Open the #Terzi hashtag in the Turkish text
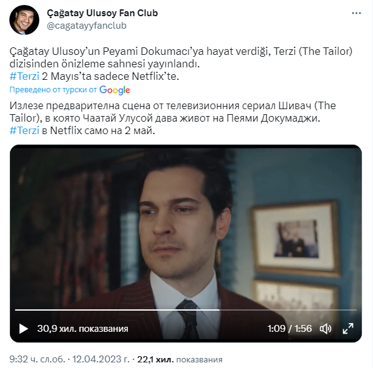The image size is (373, 368). [x=24, y=76]
